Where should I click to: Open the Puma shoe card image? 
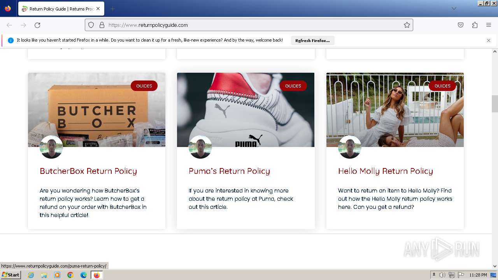click(x=245, y=110)
